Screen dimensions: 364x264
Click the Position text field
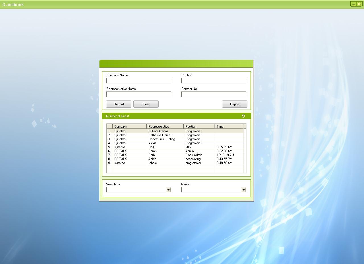(214, 81)
